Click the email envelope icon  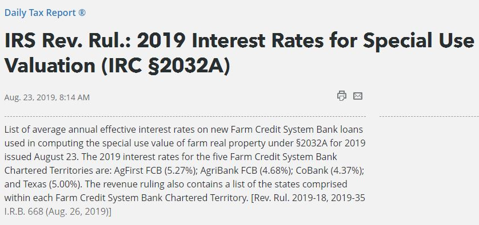[x=358, y=96]
